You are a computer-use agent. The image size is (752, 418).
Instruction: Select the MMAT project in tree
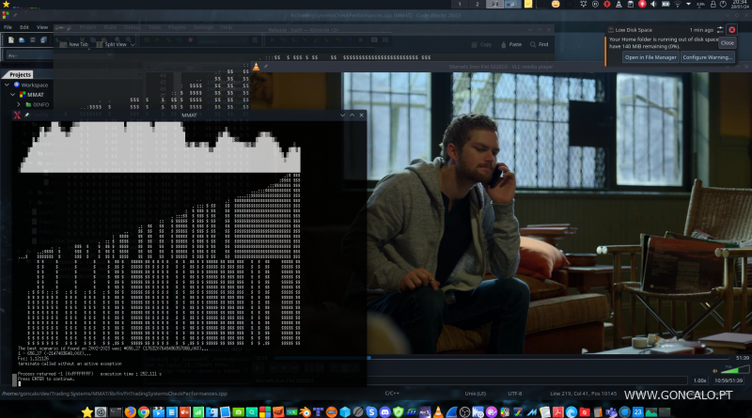tap(36, 95)
